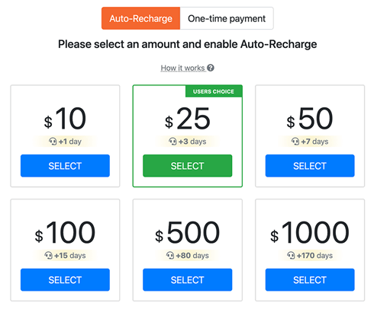Select the $10 recharge amount
Viewport: 374px width, 309px height.
pyautogui.click(x=65, y=166)
